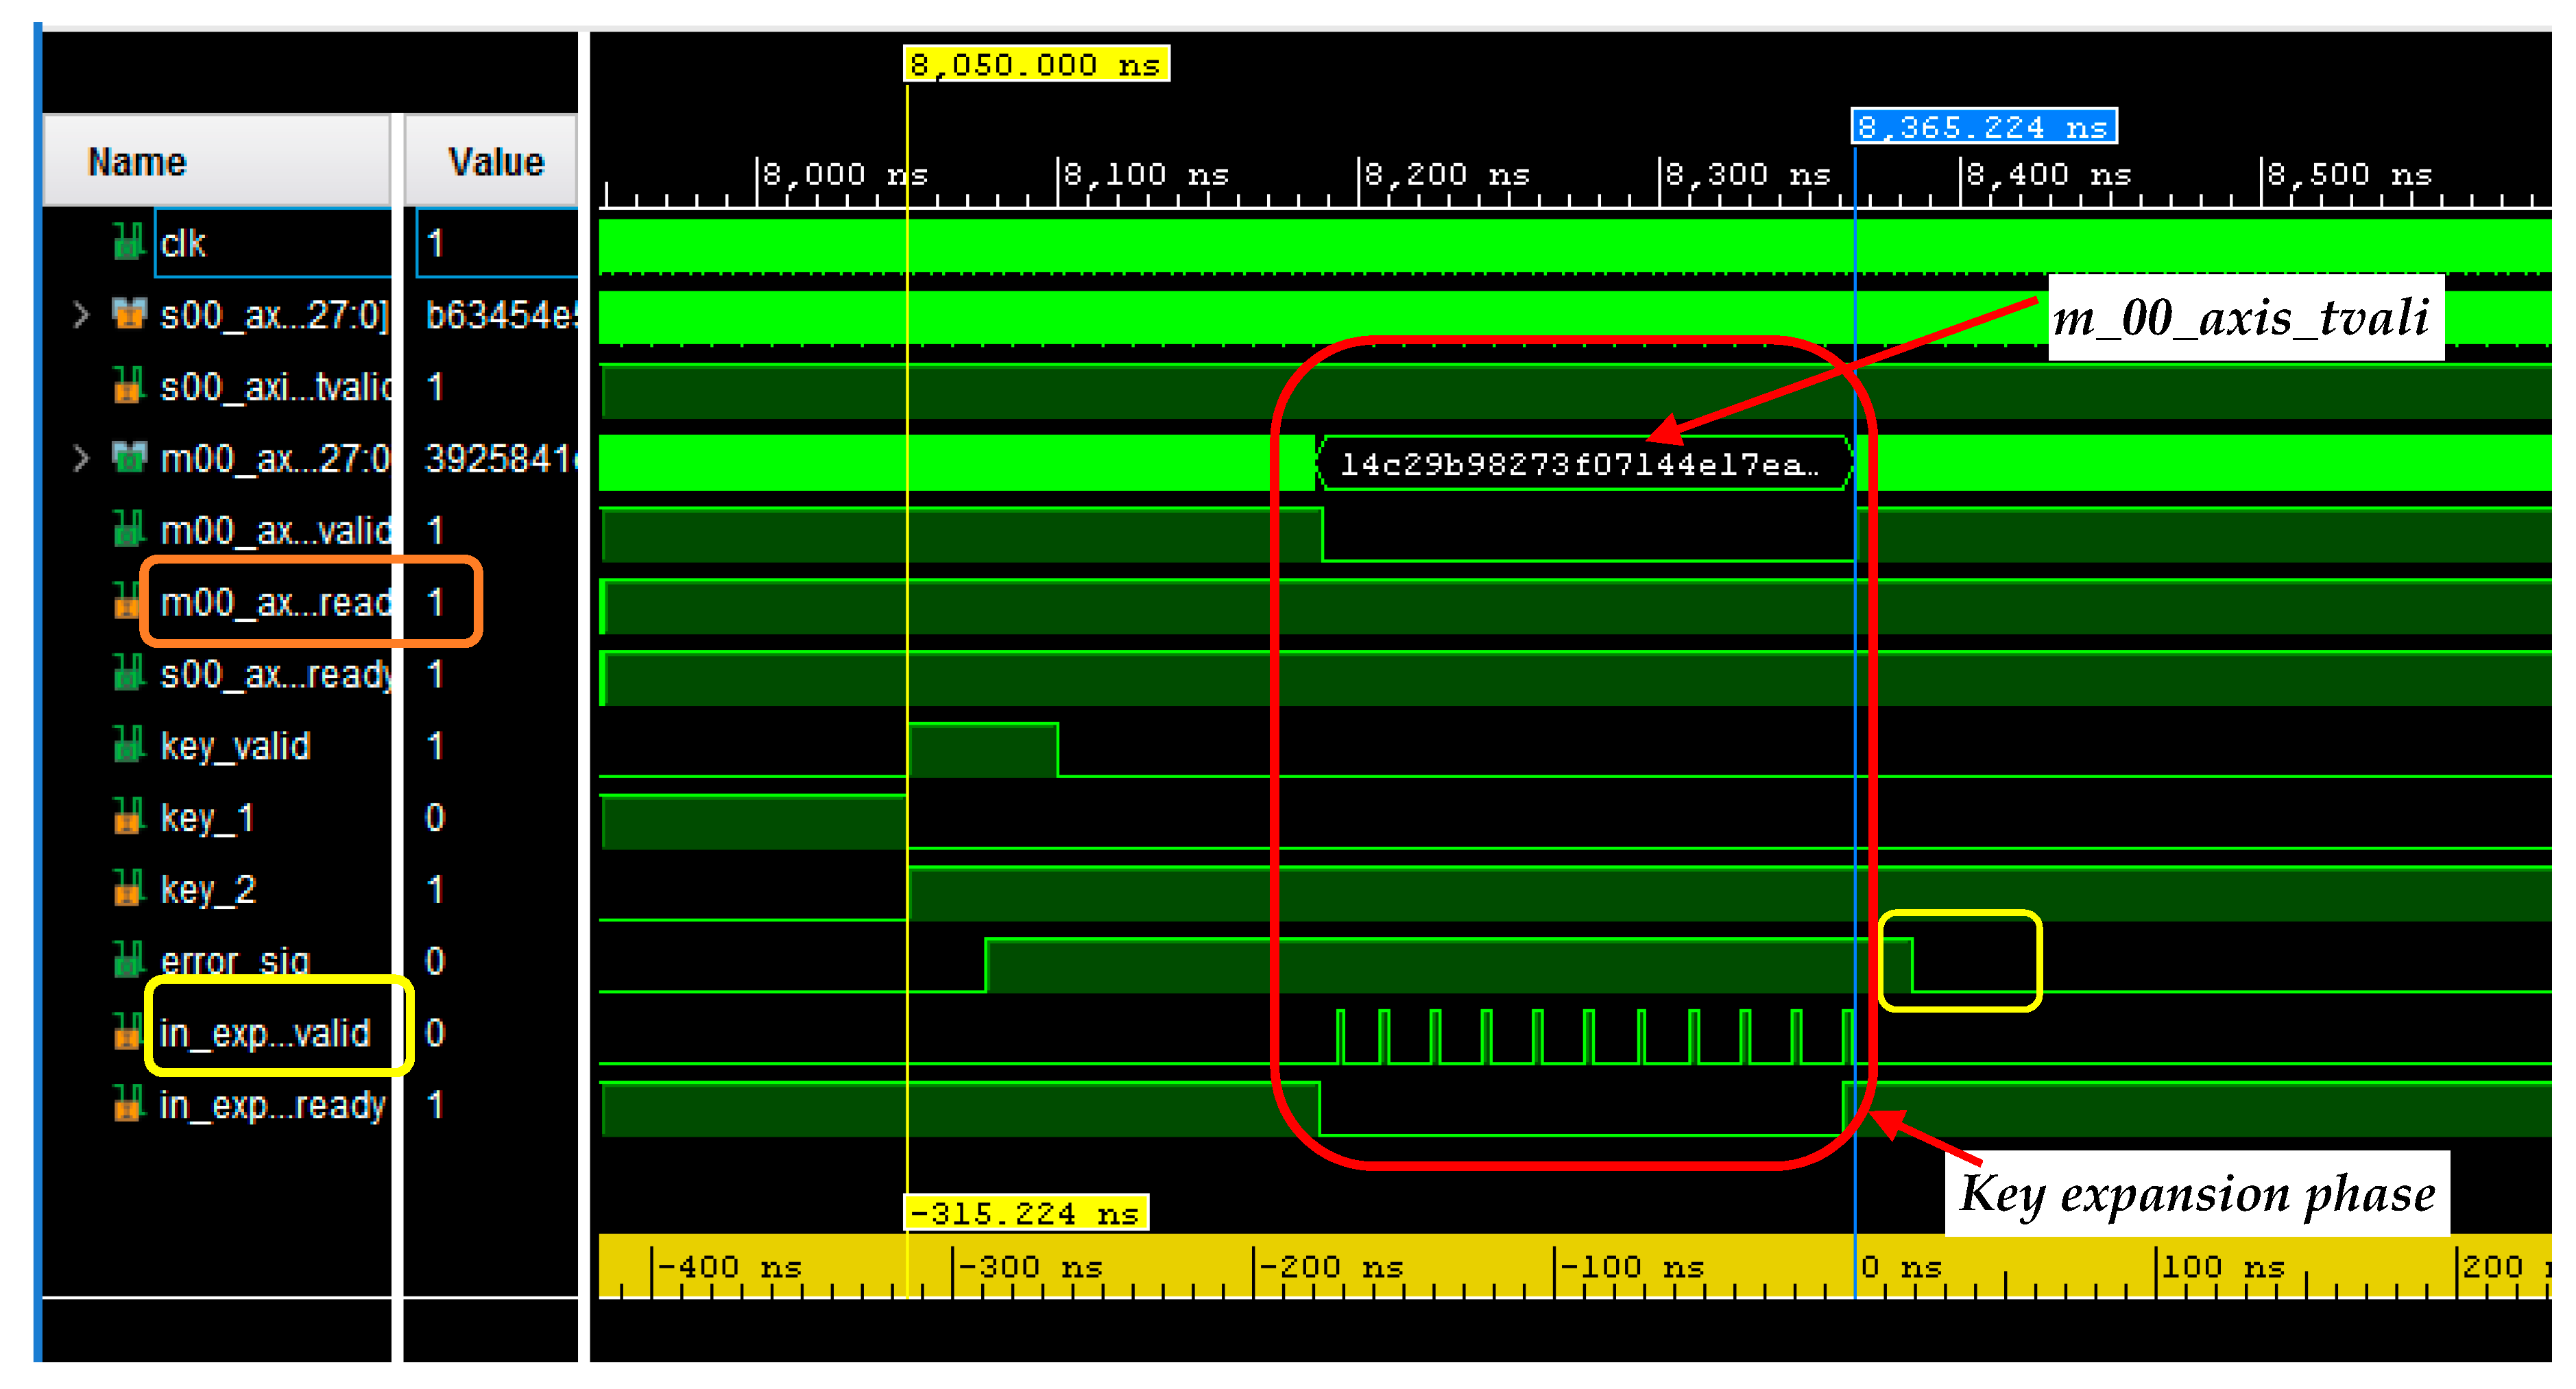2576x1389 pixels.
Task: Click the error_sig signal icon
Action: [x=128, y=960]
